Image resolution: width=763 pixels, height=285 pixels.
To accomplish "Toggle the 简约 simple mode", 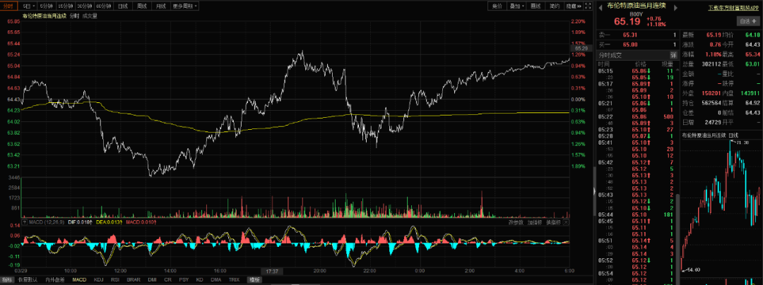I will click(x=555, y=6).
